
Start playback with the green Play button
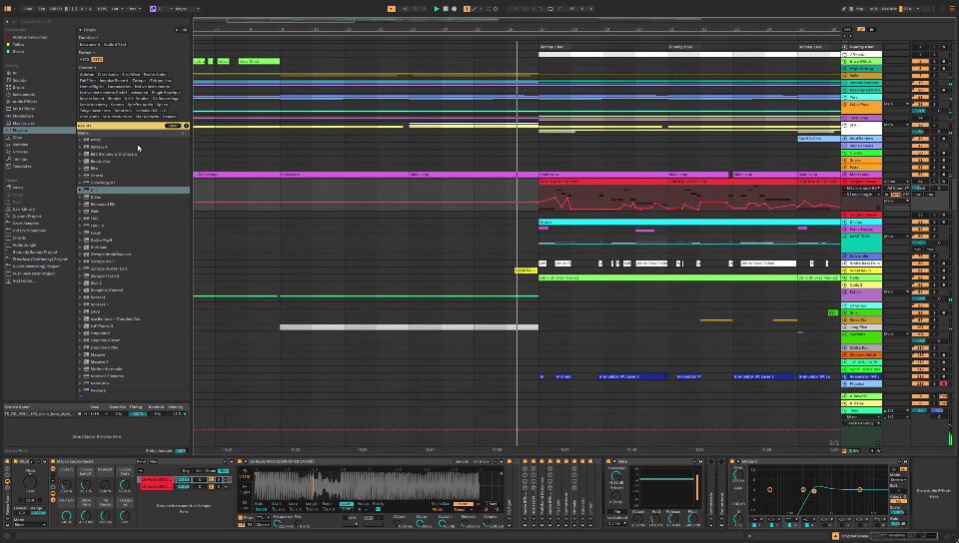tap(437, 9)
